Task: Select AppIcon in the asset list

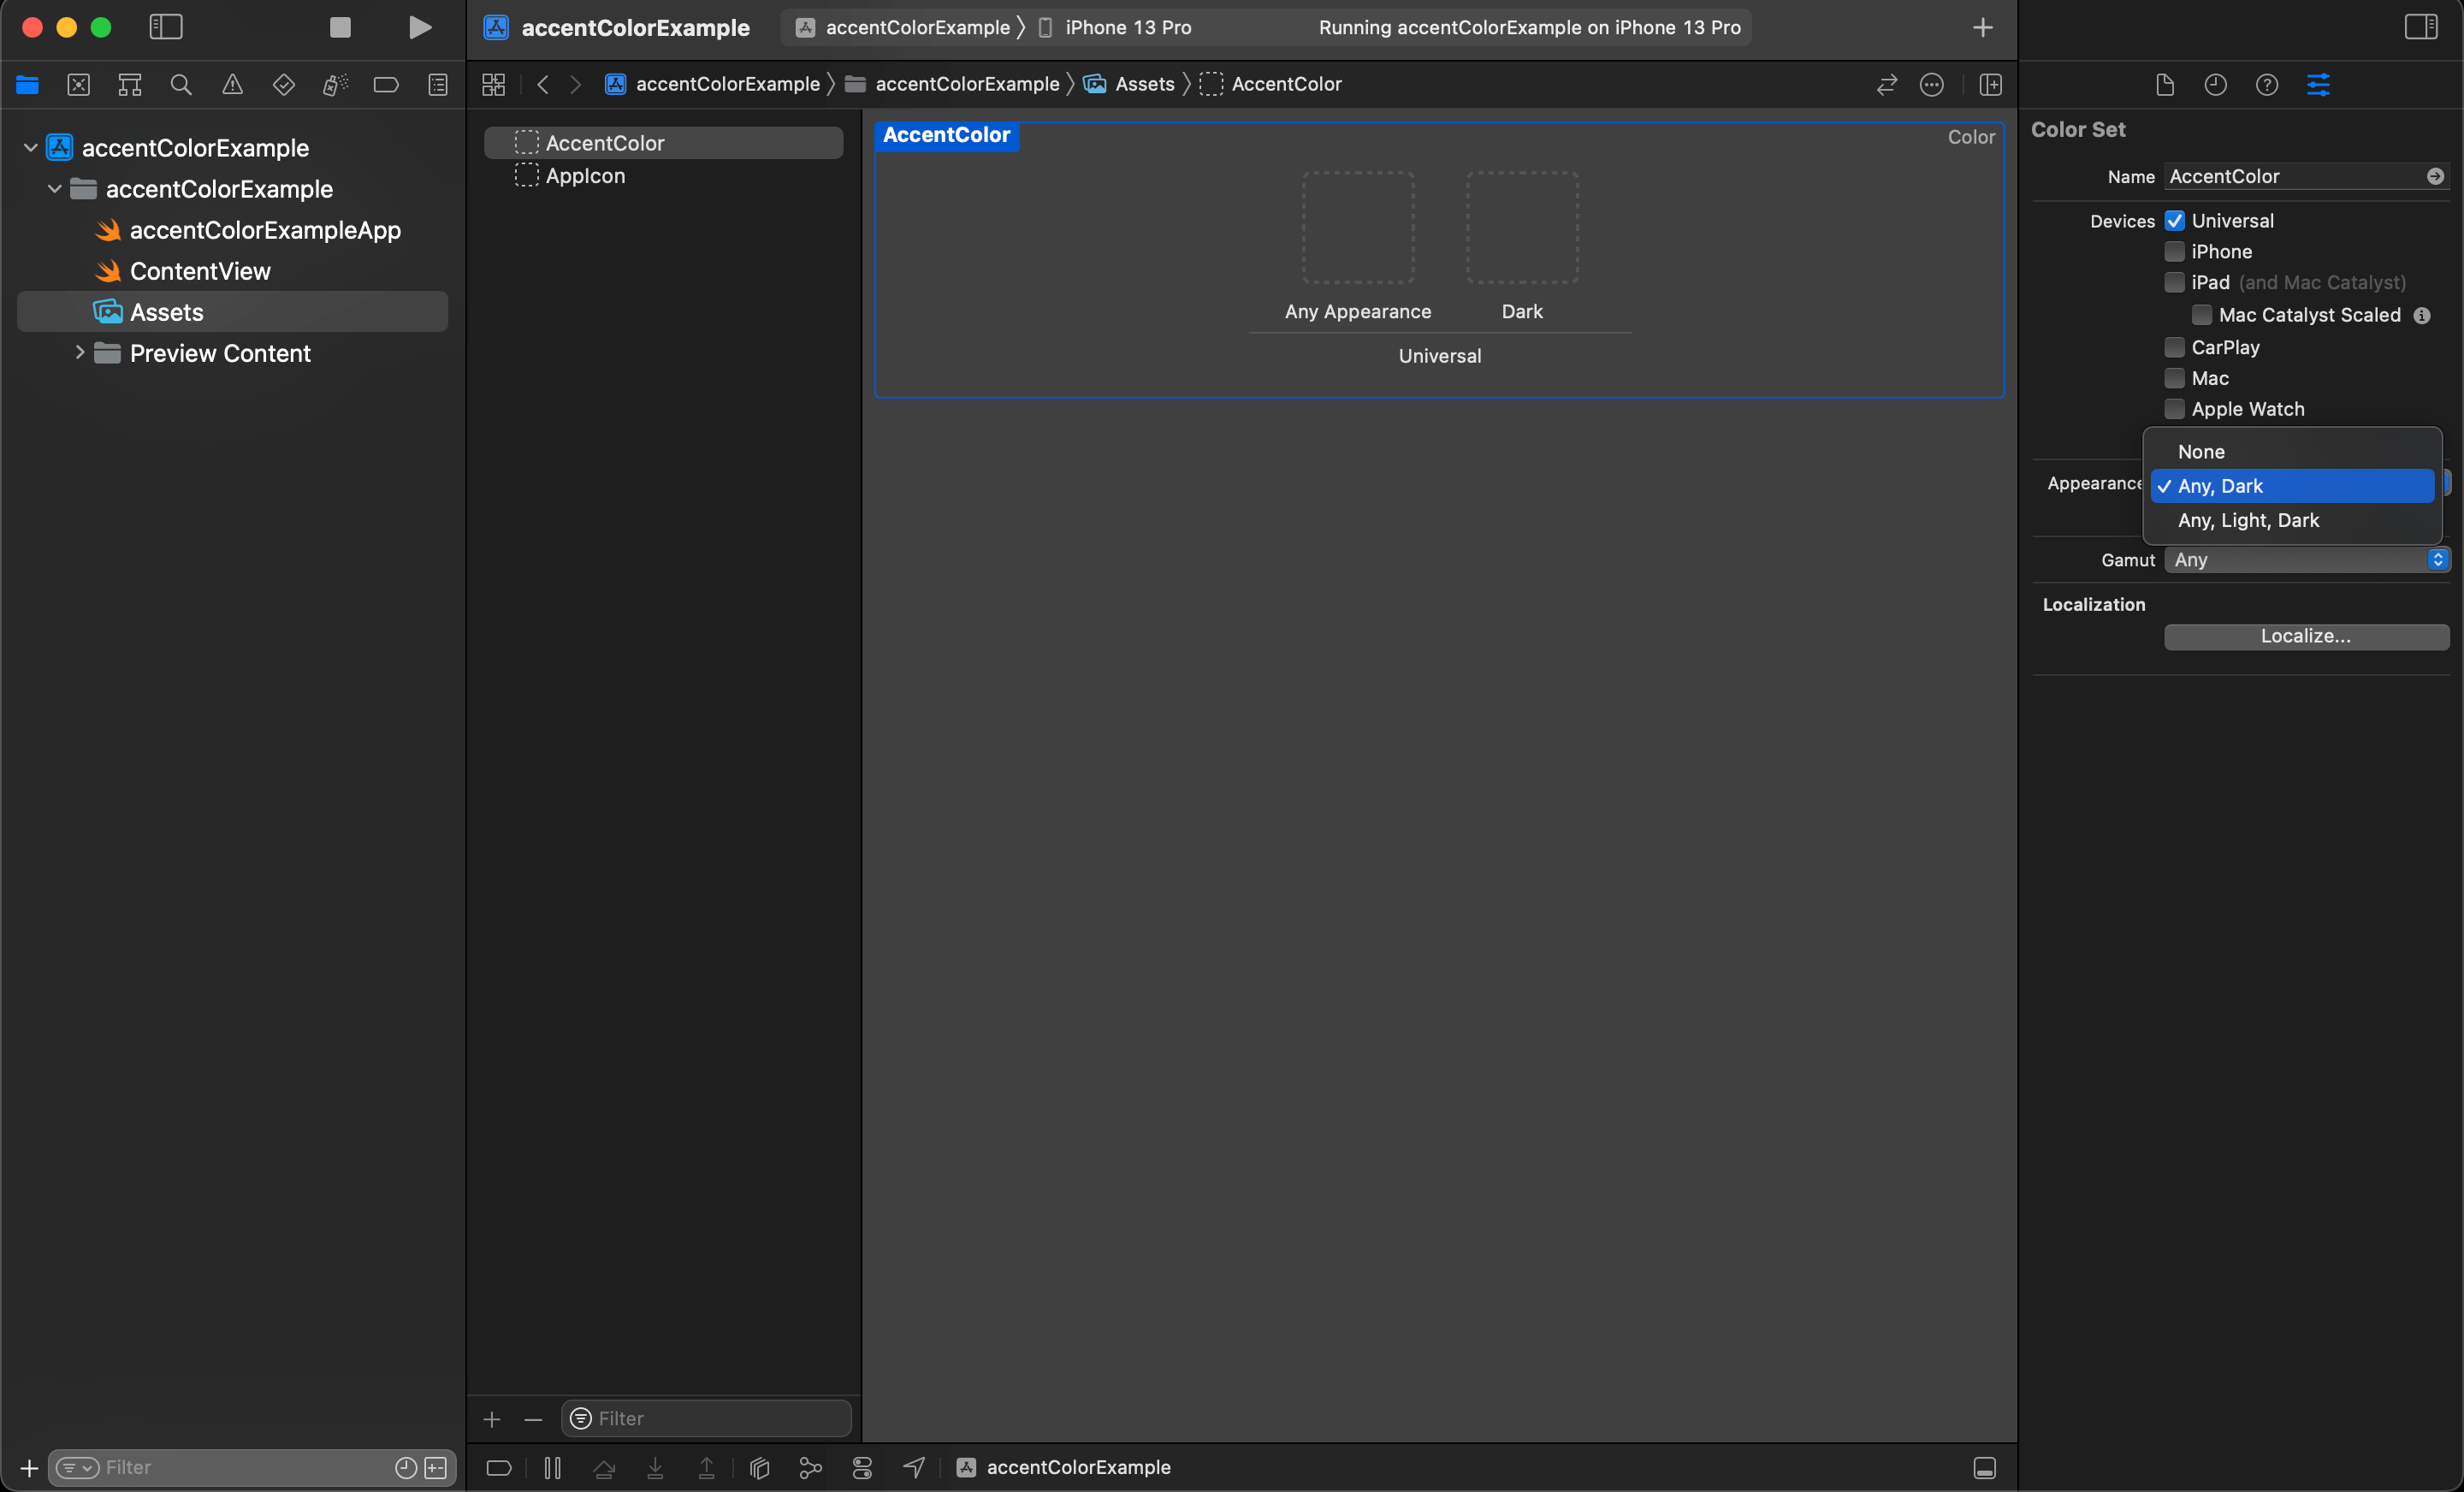Action: point(585,176)
